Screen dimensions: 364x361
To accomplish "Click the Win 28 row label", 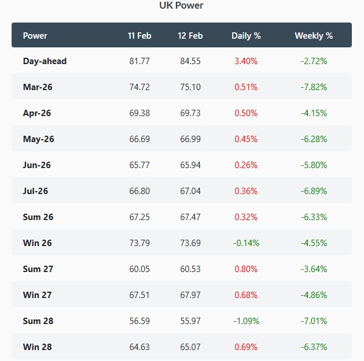I will tap(38, 347).
